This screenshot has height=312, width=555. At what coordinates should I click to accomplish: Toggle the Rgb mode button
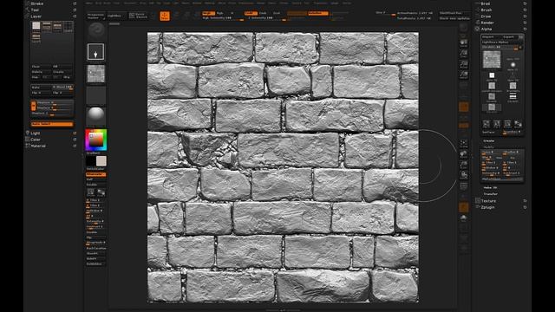click(x=219, y=13)
